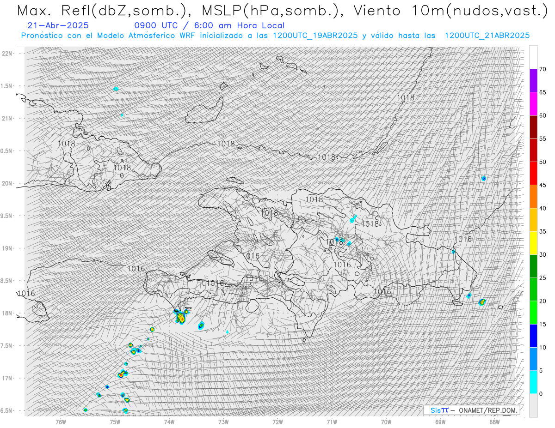Click the purple 65-70 dBZ colorbar segment
The width and height of the screenshot is (555, 428).
pos(533,81)
